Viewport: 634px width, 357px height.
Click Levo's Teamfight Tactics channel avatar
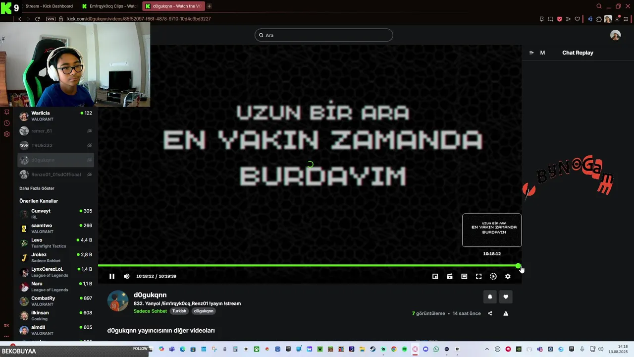point(24,243)
